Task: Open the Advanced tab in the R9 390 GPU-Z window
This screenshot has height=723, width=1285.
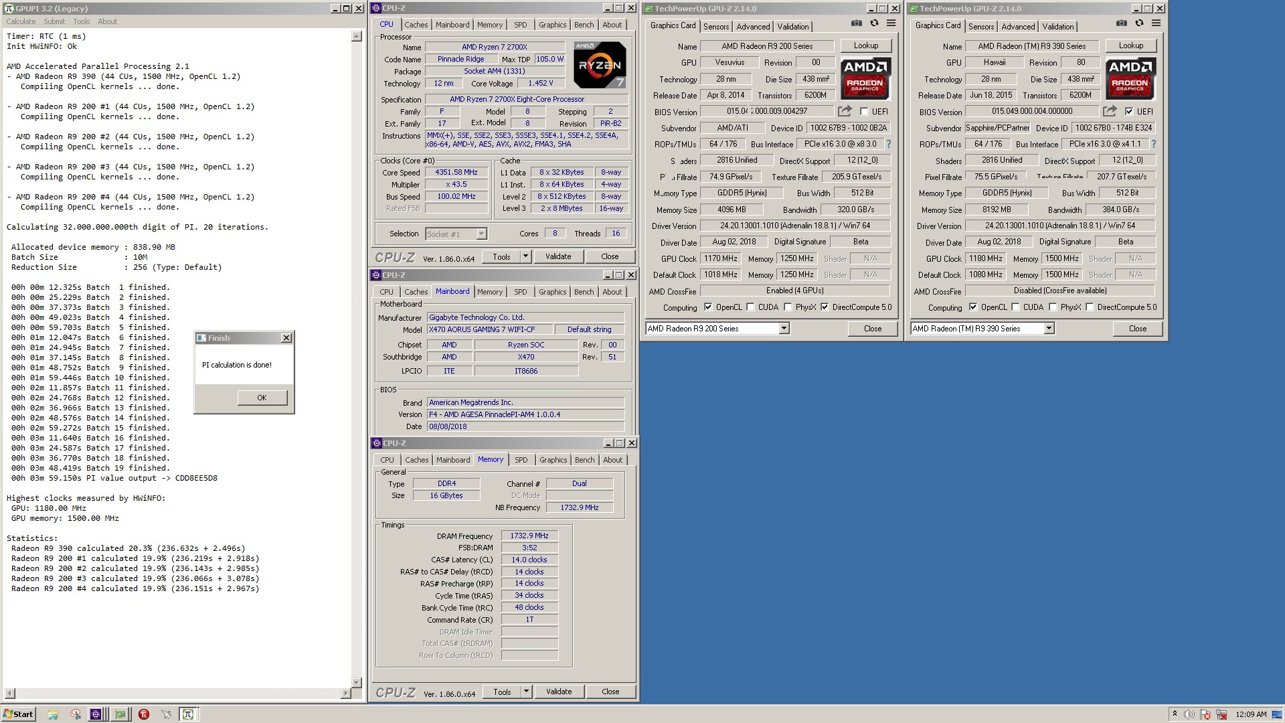Action: 1018,27
